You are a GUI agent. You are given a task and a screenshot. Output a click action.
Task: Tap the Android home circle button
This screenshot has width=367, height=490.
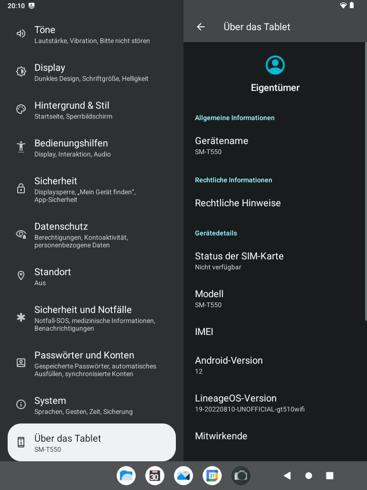309,476
